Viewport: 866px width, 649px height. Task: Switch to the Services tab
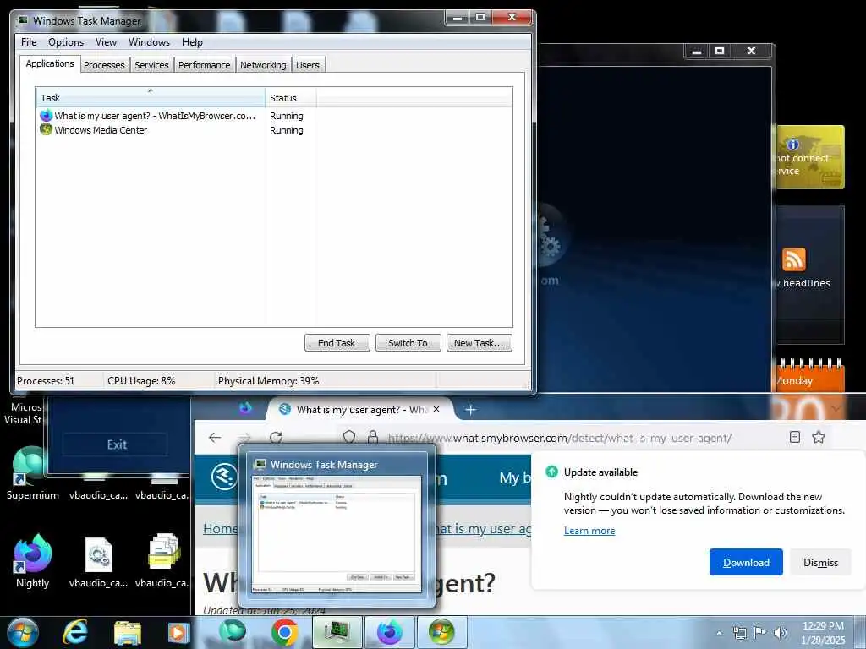pos(151,65)
